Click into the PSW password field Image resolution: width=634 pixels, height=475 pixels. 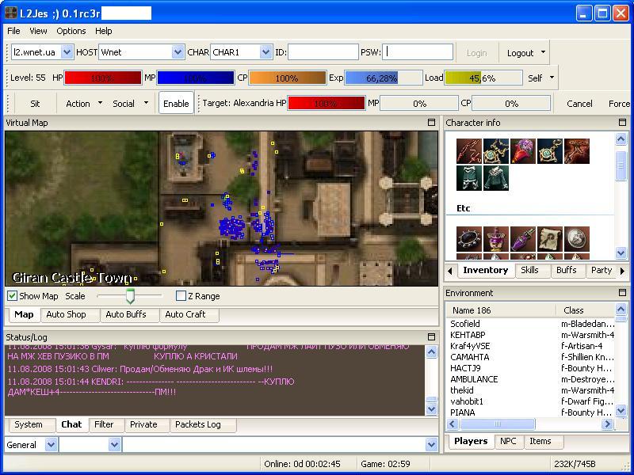418,52
